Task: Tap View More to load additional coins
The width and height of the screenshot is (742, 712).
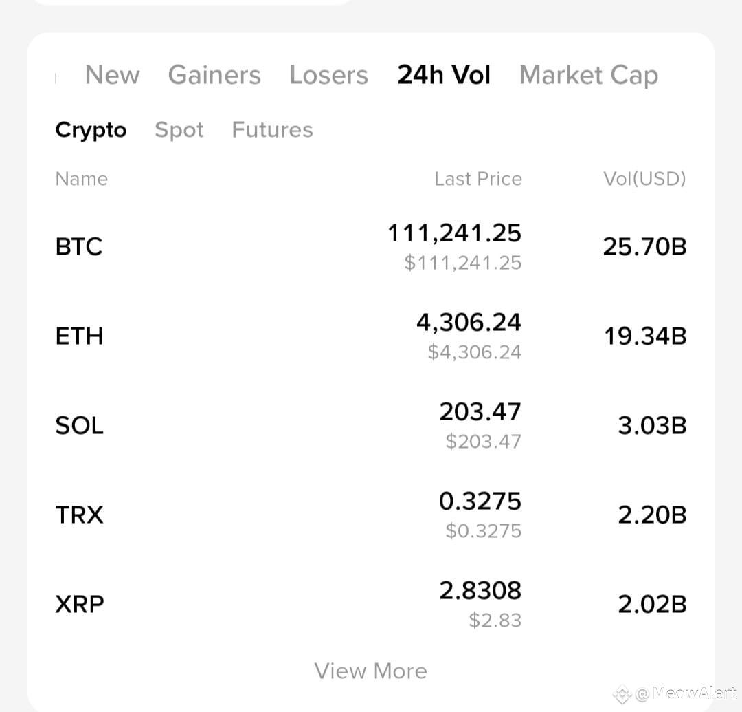Action: tap(371, 671)
